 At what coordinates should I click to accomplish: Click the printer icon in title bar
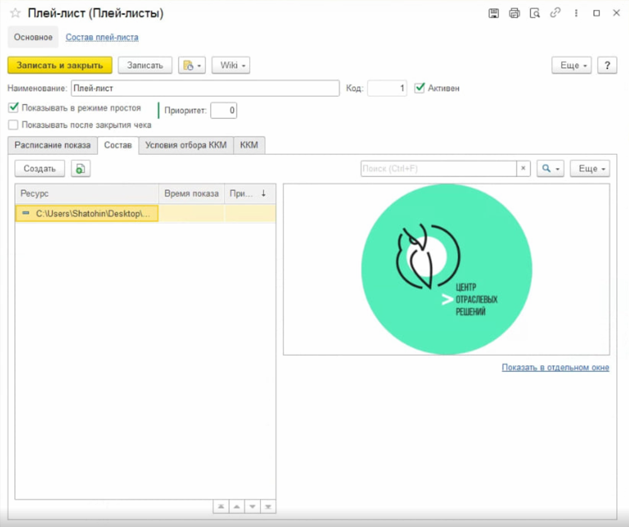515,13
